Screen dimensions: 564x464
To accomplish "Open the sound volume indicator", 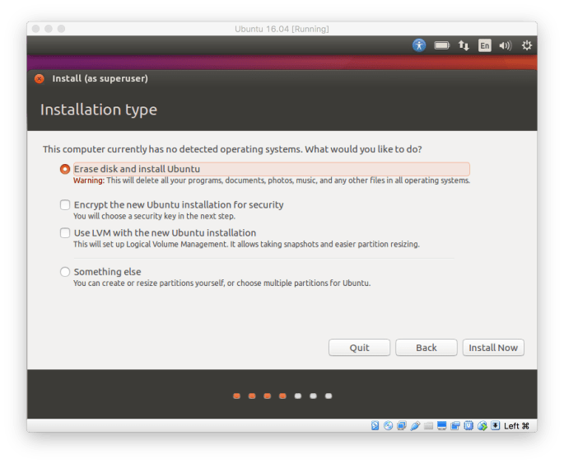I will pos(506,45).
